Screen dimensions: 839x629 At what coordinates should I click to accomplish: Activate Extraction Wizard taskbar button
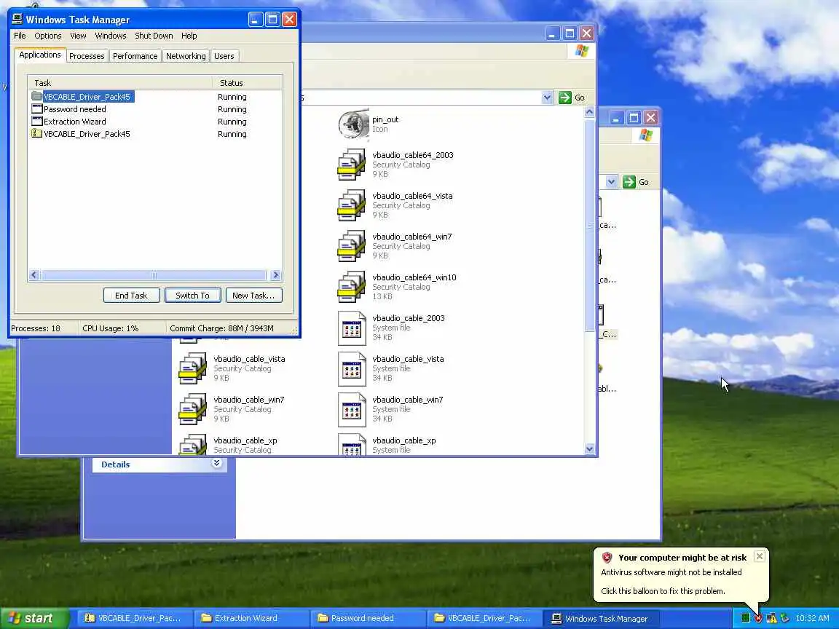click(252, 618)
